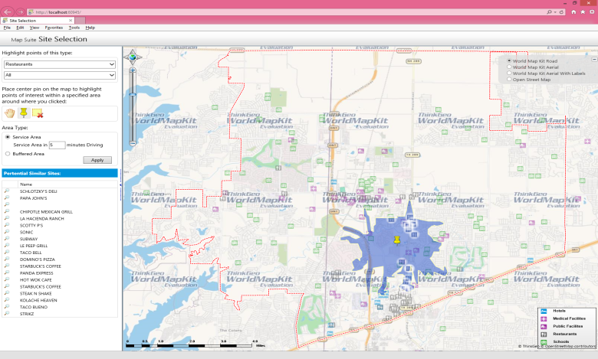Select the Buffered Area radio button
The image size is (598, 359).
point(8,154)
